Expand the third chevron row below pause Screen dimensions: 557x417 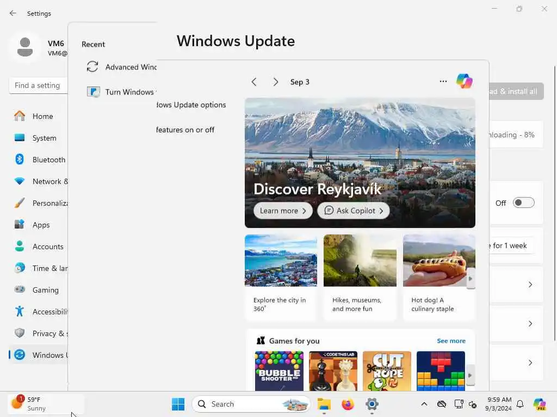point(517,363)
